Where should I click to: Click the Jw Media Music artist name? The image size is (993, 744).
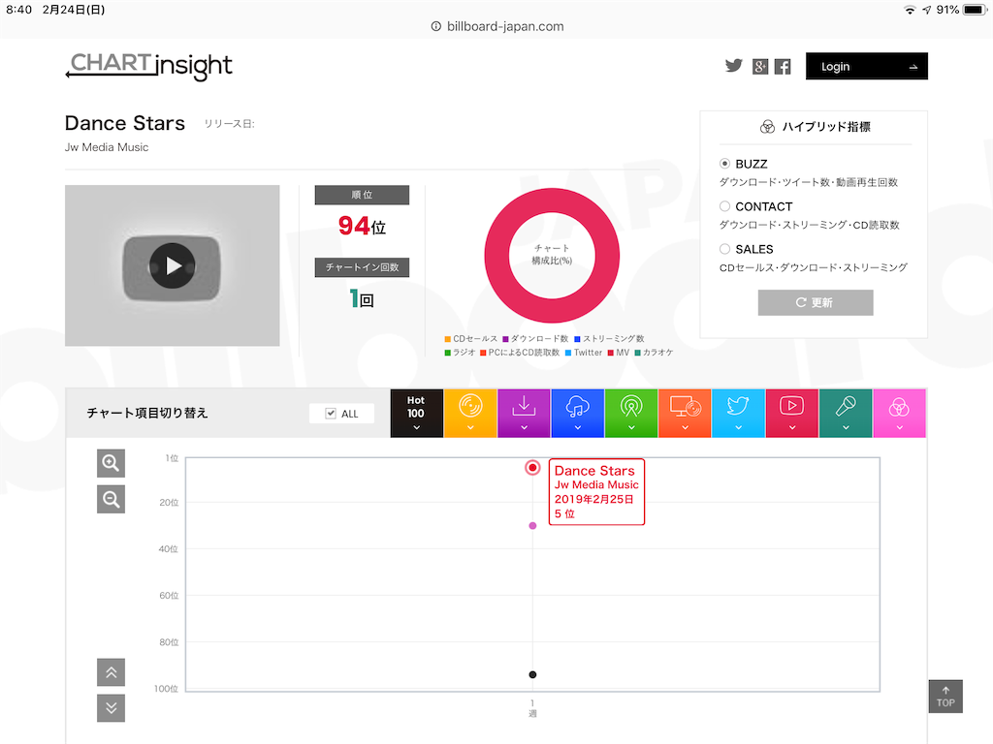point(107,147)
